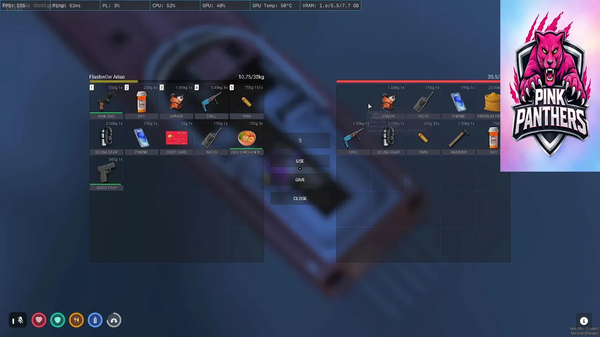
Task: Select the Aegis F509 pistol
Action: point(106,174)
